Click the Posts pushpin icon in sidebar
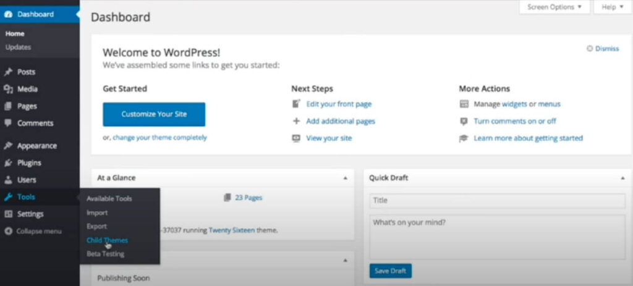633x286 pixels. [x=9, y=72]
